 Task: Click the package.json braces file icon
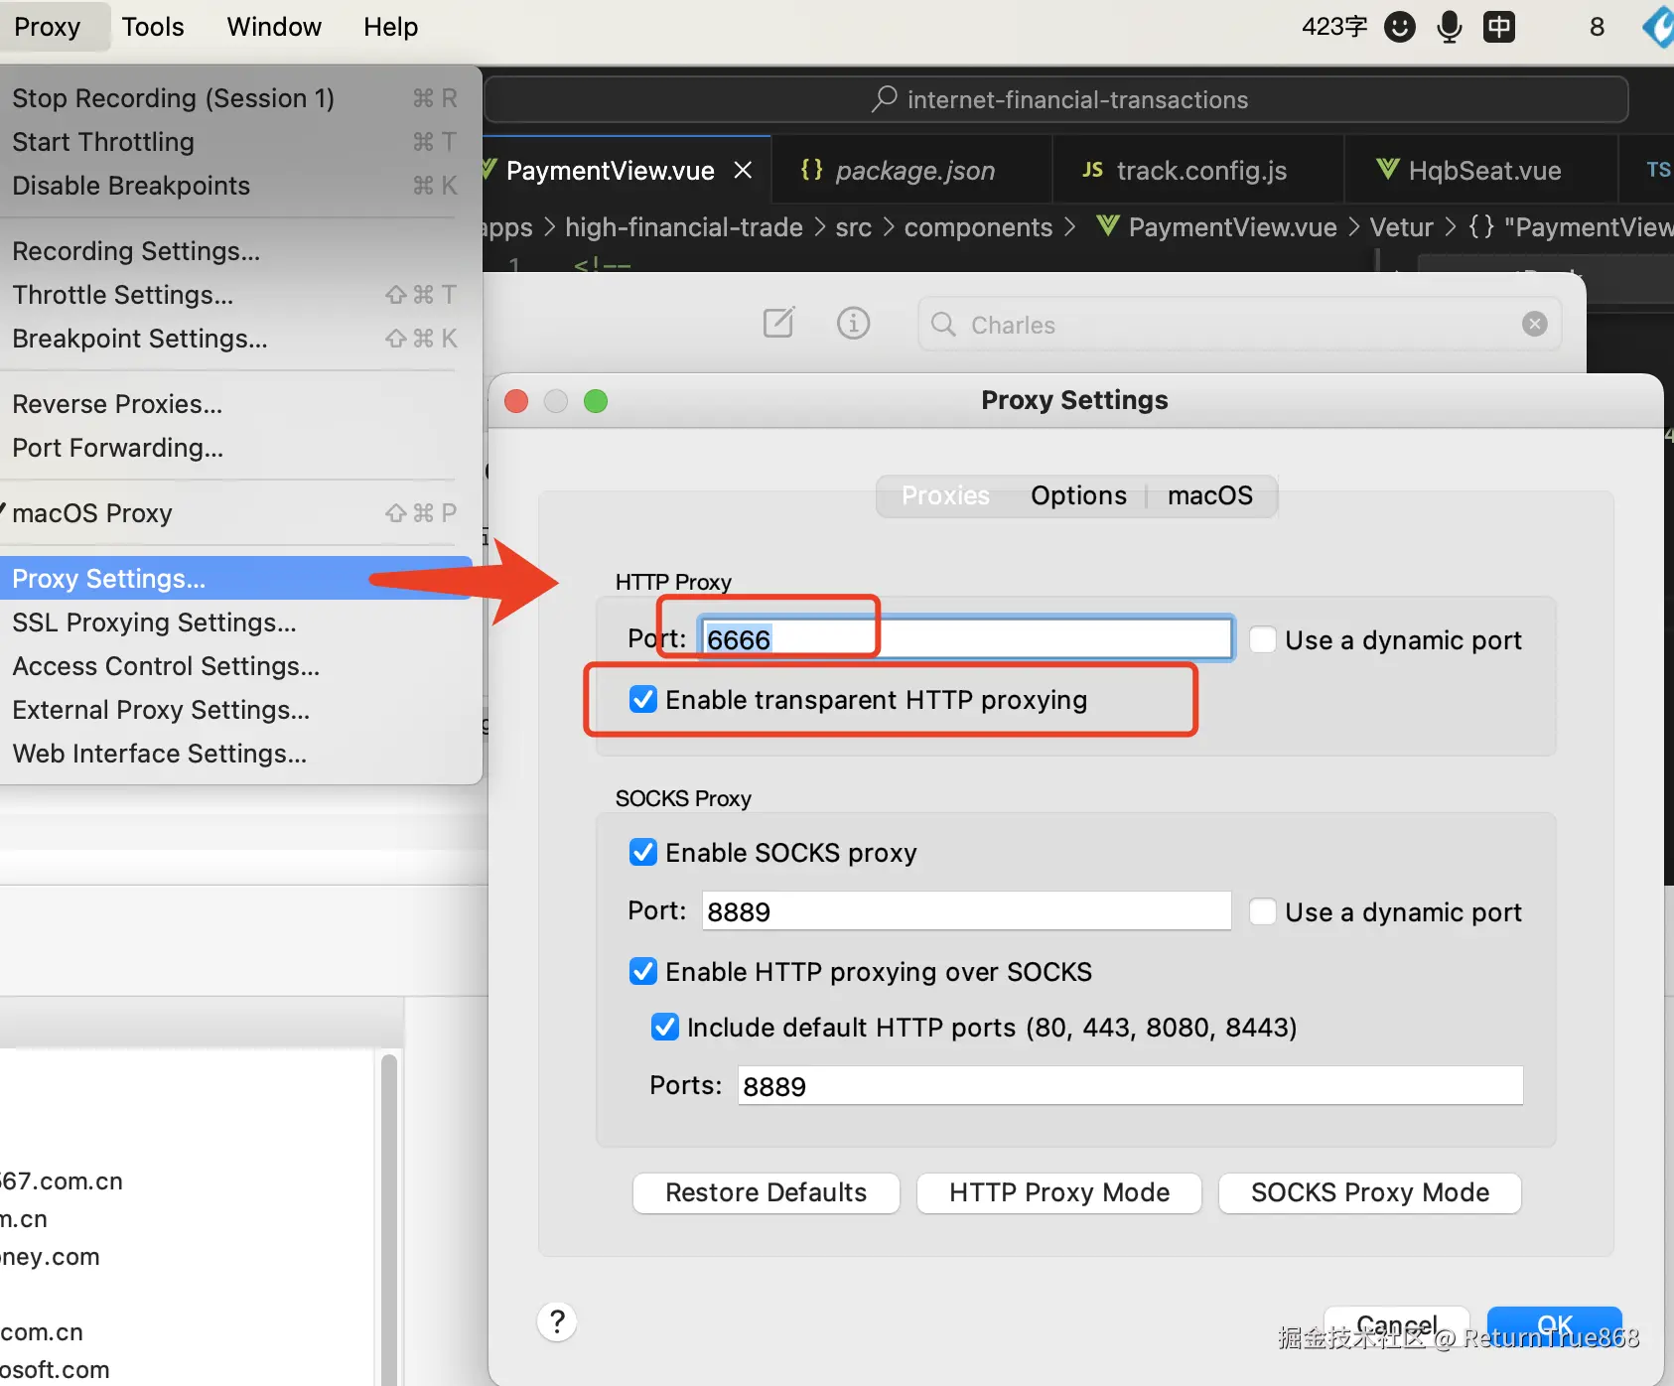(x=811, y=170)
